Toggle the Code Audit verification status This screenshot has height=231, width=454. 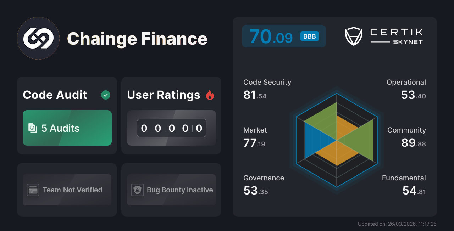(x=105, y=95)
